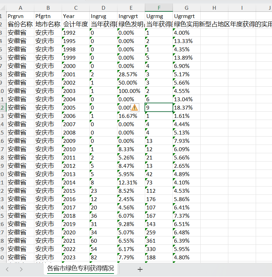Click the 2.65% cell
Viewport: 272px width, 277px height.
tap(186, 166)
